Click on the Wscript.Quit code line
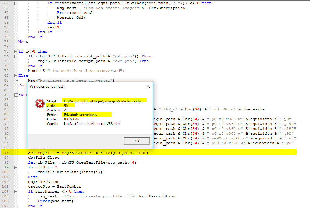310x208 pixels. (71, 18)
